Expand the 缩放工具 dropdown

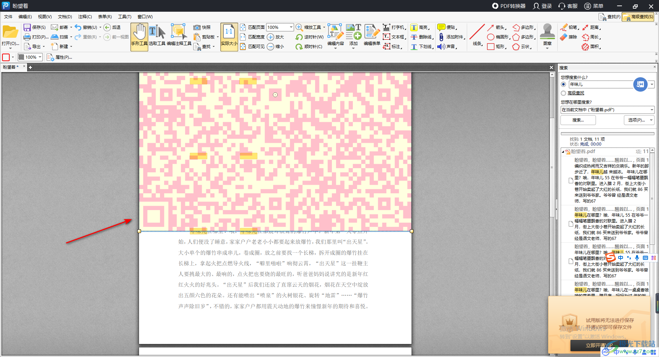pos(324,27)
